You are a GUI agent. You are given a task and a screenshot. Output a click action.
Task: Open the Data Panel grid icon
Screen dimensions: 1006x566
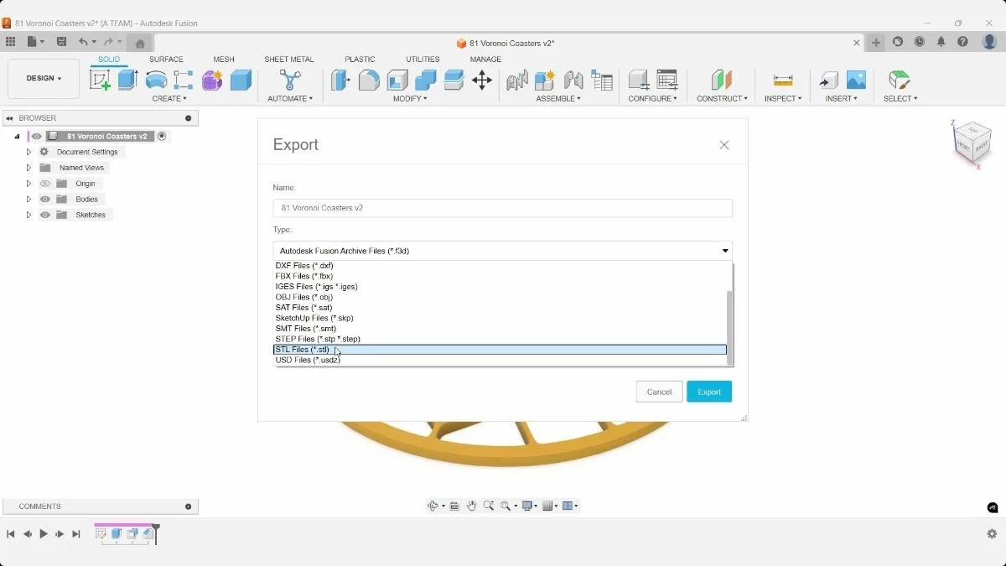click(10, 42)
